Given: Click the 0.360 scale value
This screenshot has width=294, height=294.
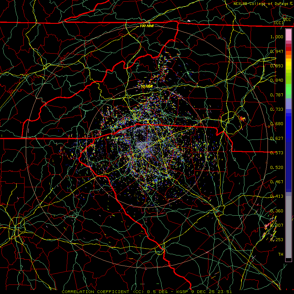Looking at the screenshot, I should [277, 211].
